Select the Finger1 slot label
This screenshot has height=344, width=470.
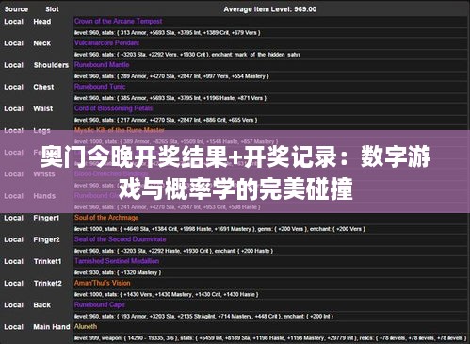click(46, 218)
